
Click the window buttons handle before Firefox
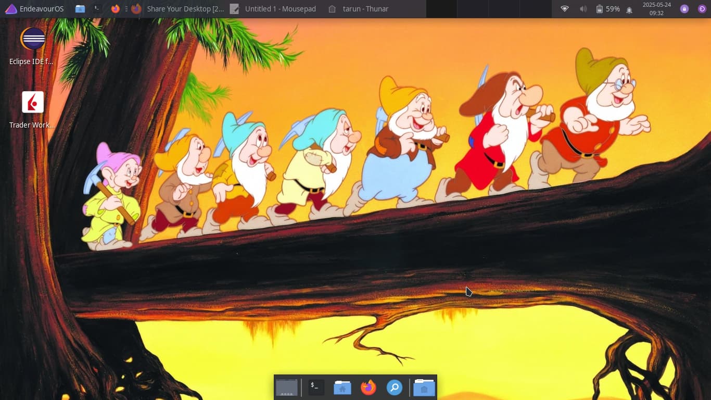126,9
